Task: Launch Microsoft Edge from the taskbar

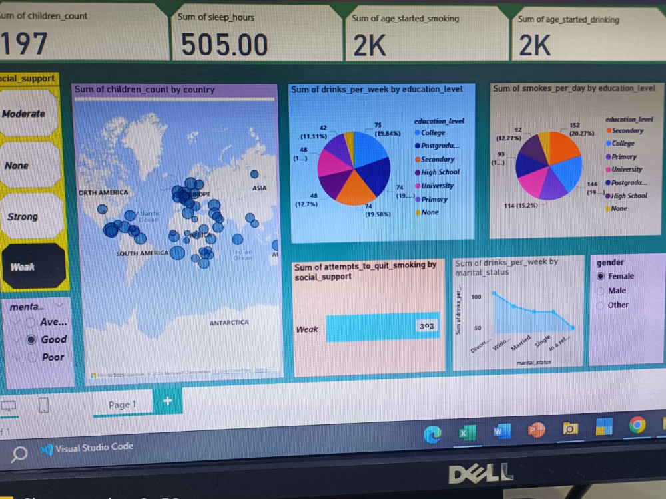Action: [432, 434]
